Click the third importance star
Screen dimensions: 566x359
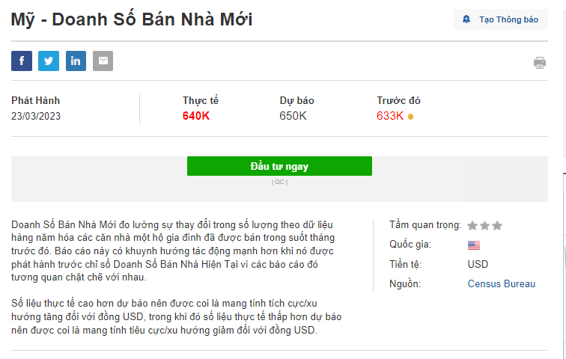[x=497, y=225]
